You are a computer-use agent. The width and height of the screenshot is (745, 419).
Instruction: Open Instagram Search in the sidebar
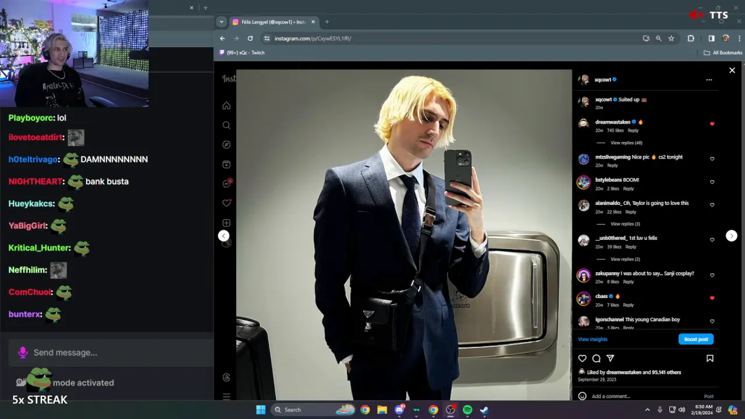[226, 125]
